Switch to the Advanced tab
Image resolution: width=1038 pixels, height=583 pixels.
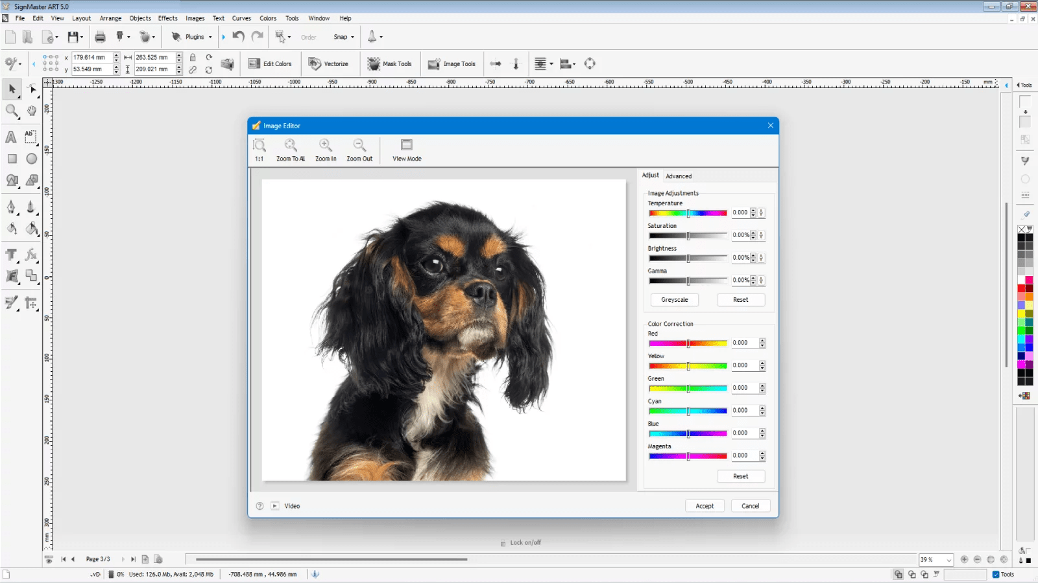coord(679,176)
